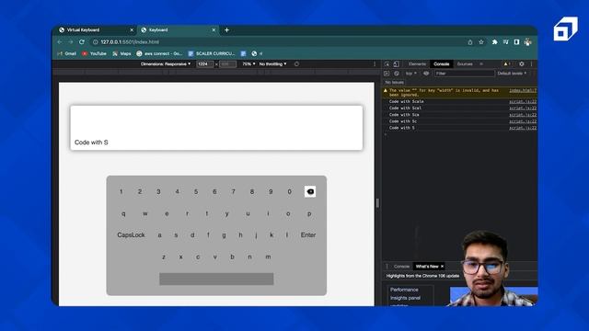Click the rotate device icon
589x331 pixels.
pyautogui.click(x=296, y=64)
